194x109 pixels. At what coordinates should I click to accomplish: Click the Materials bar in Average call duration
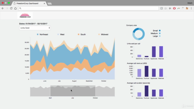coord(161,93)
